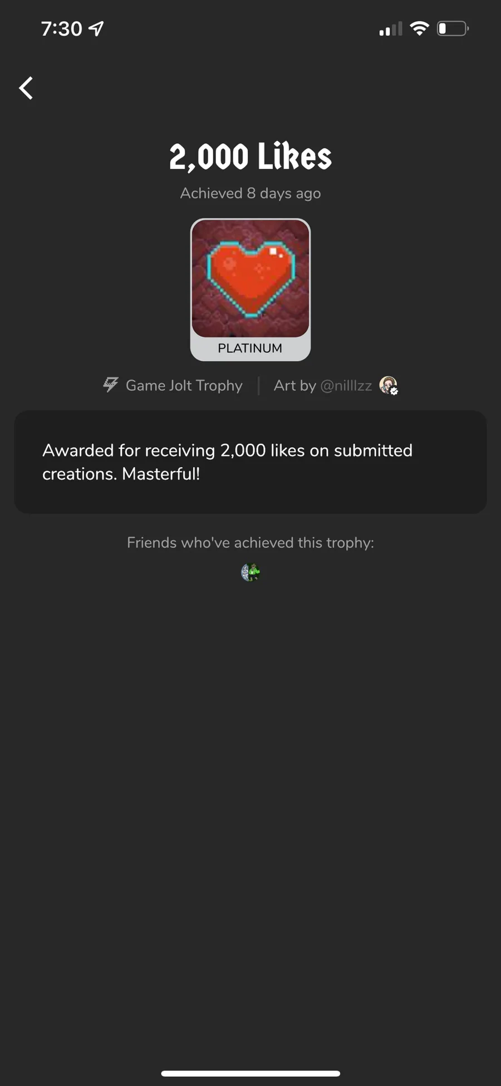501x1086 pixels.
Task: Tap the Art by credit text
Action: [x=294, y=386]
